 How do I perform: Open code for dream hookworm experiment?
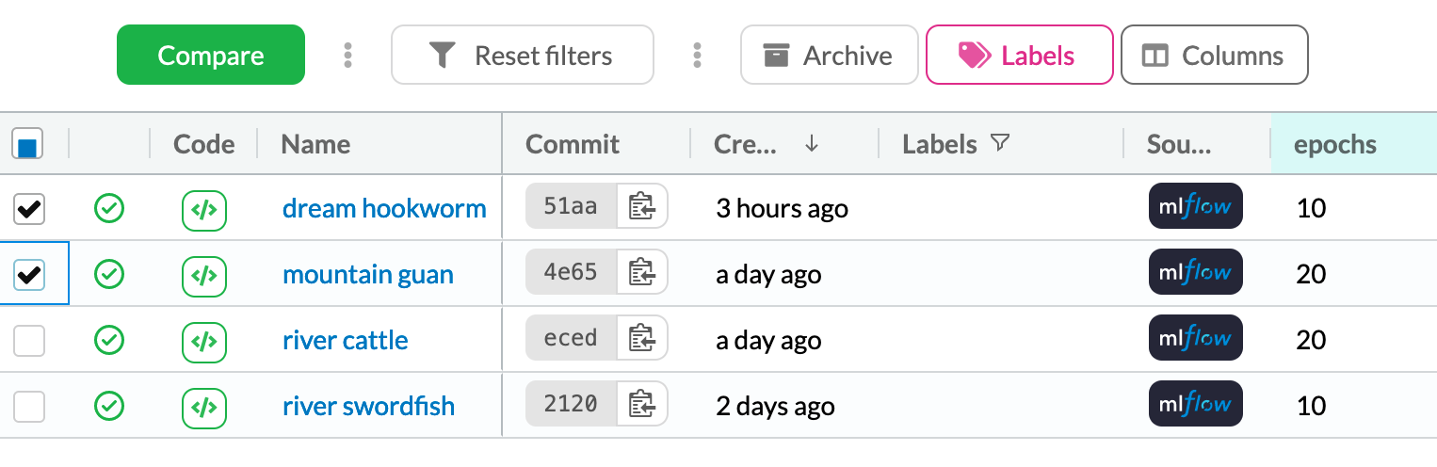click(x=204, y=209)
